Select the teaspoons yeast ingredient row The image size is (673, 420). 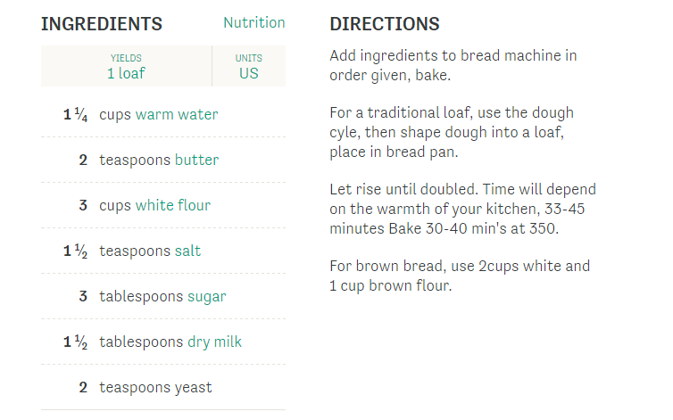pos(163,387)
